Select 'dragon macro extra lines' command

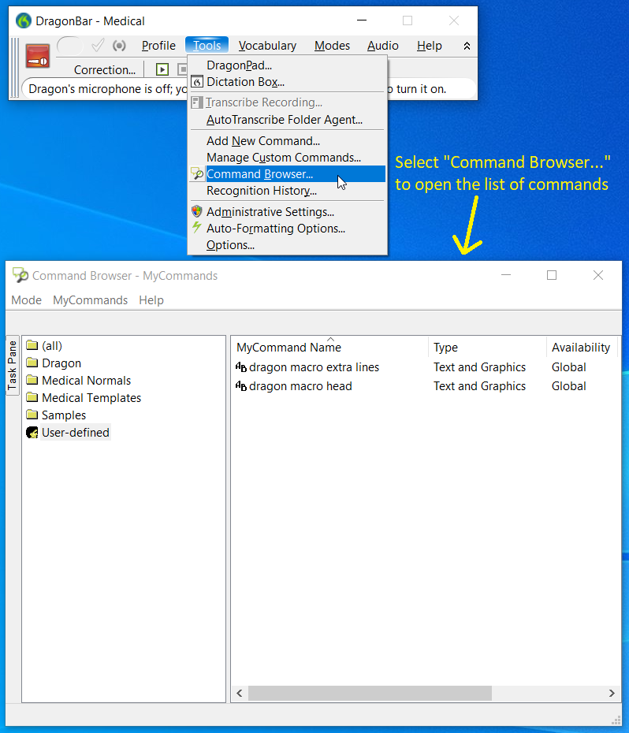click(x=314, y=367)
